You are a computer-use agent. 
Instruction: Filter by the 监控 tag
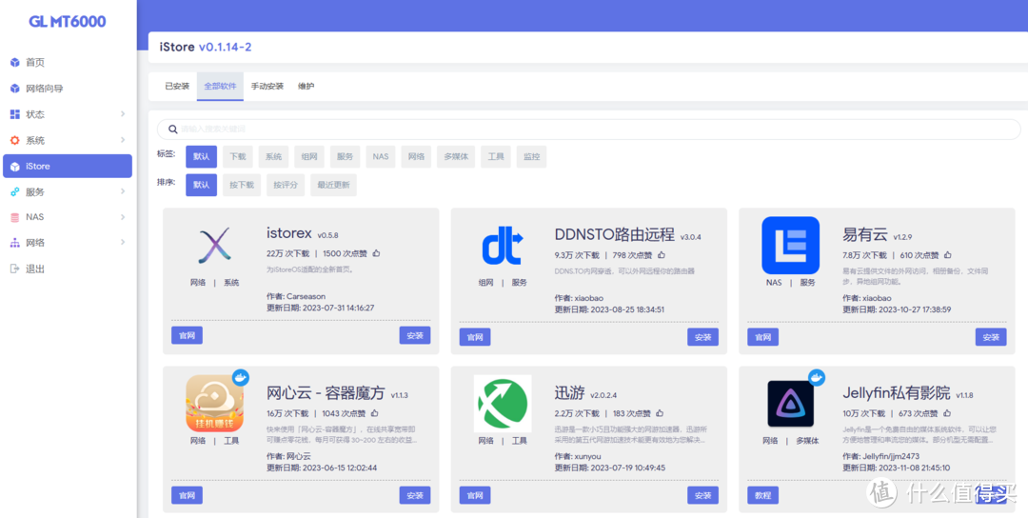(x=532, y=157)
